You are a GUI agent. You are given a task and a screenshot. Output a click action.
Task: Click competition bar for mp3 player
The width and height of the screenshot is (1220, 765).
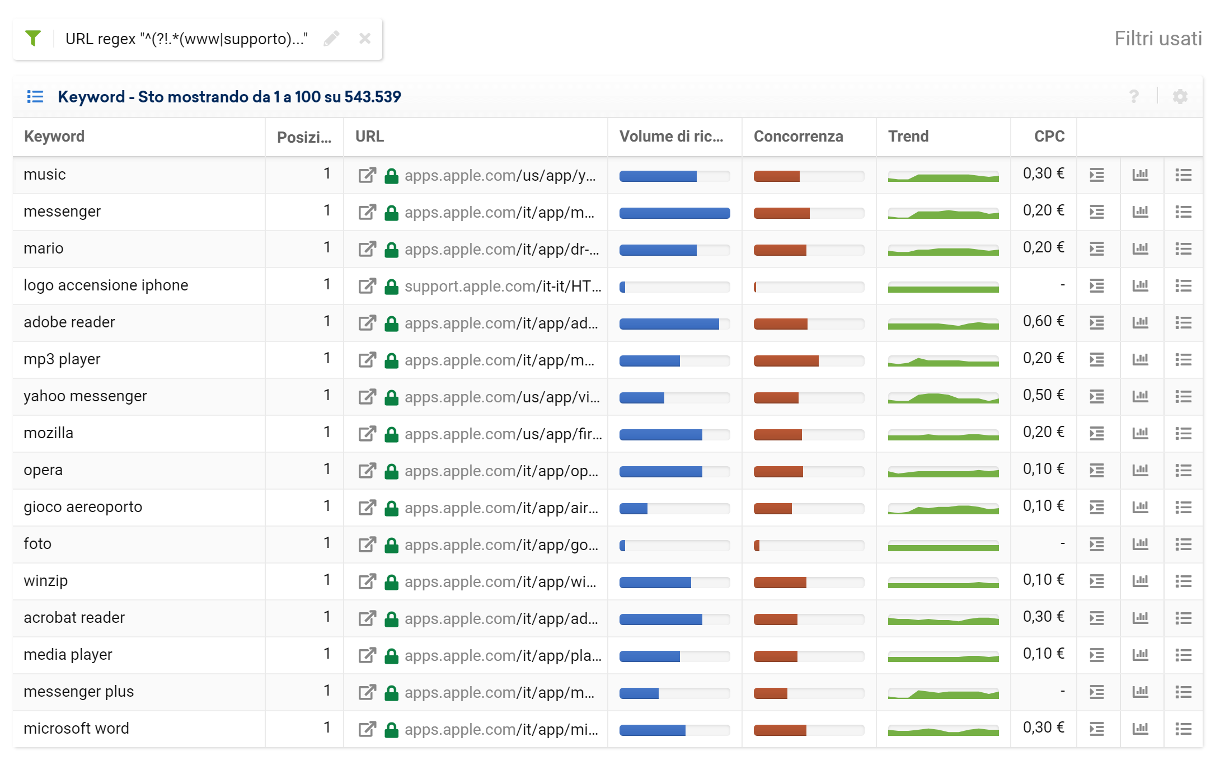[x=809, y=361]
